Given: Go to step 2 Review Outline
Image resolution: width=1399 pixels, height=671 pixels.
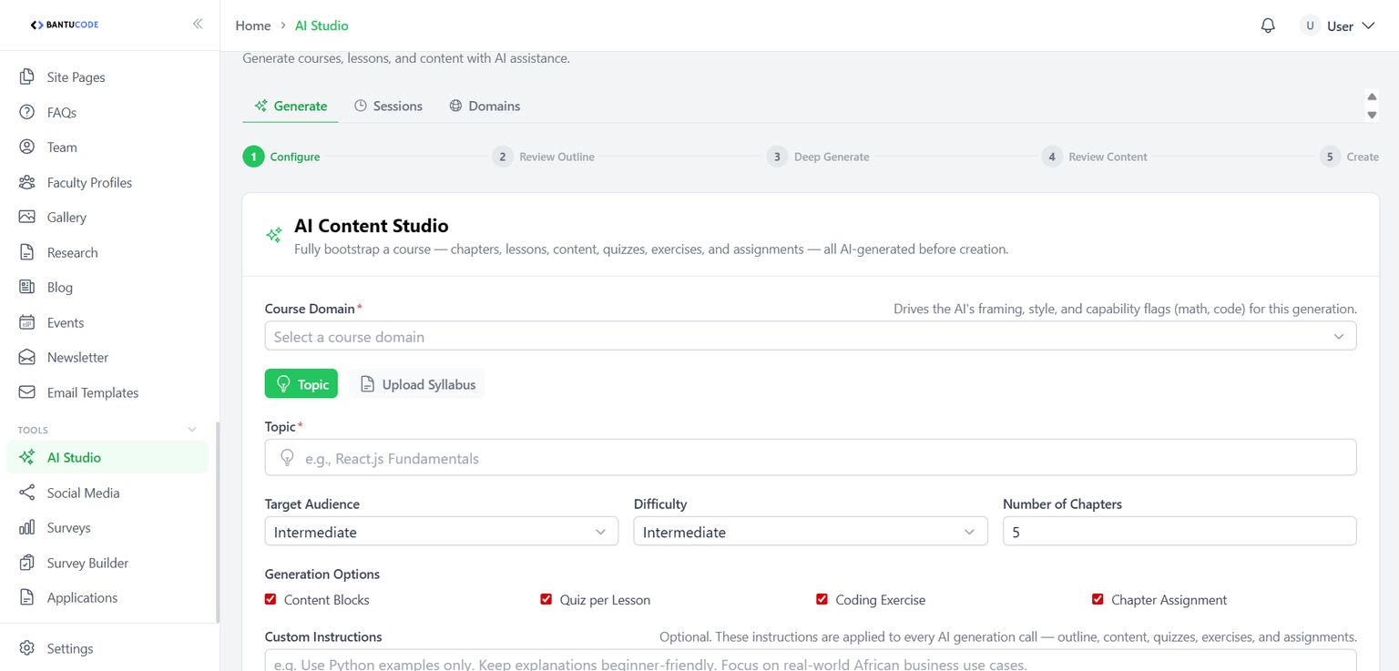Looking at the screenshot, I should pos(544,157).
